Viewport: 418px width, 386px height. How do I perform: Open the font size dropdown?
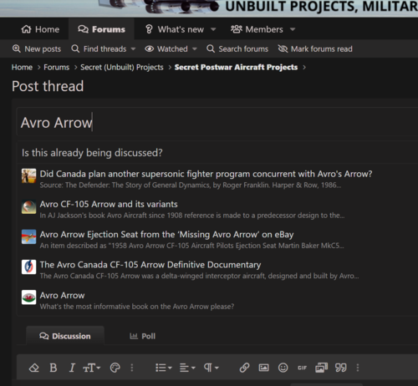click(x=91, y=368)
